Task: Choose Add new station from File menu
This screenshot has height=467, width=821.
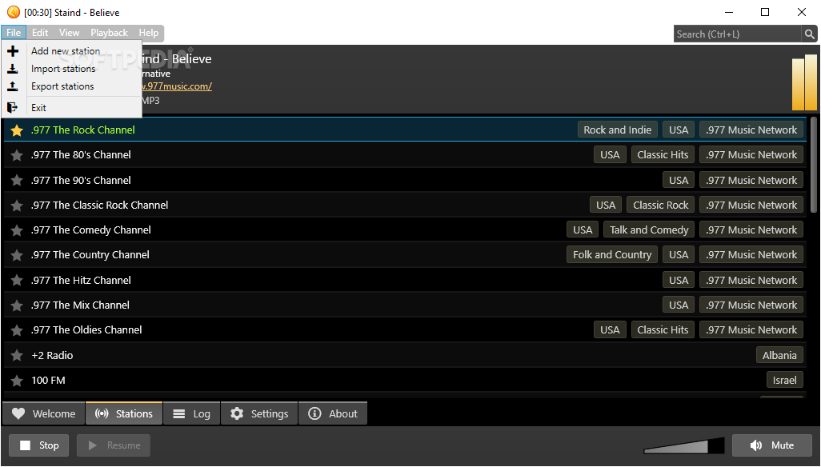Action: [x=72, y=50]
